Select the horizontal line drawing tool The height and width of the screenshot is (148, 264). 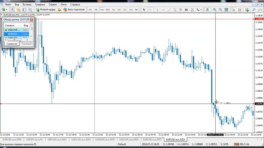click(x=163, y=10)
